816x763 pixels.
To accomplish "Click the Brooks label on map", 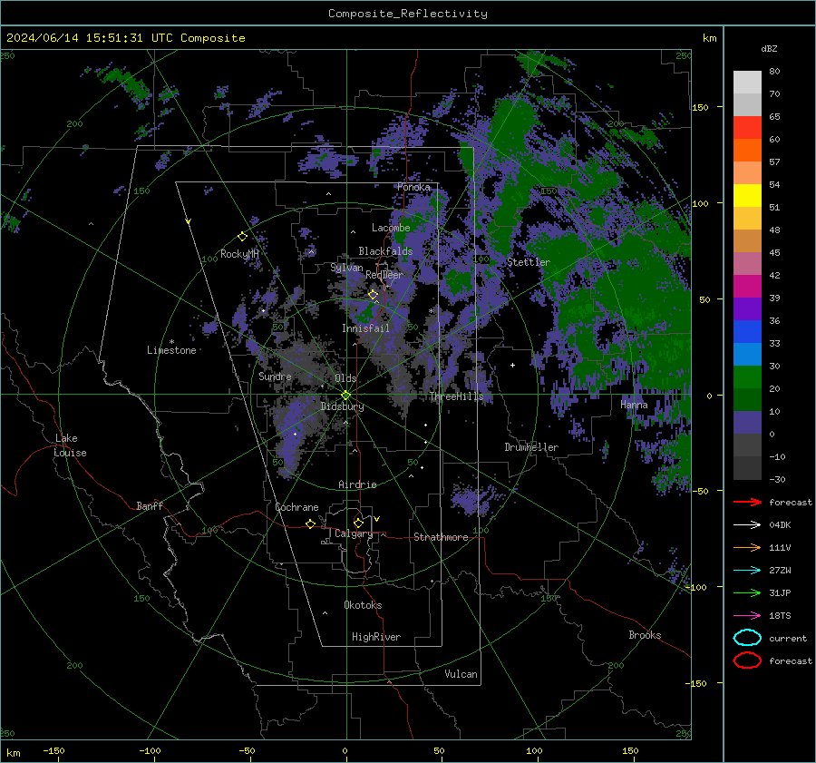I will [x=645, y=635].
